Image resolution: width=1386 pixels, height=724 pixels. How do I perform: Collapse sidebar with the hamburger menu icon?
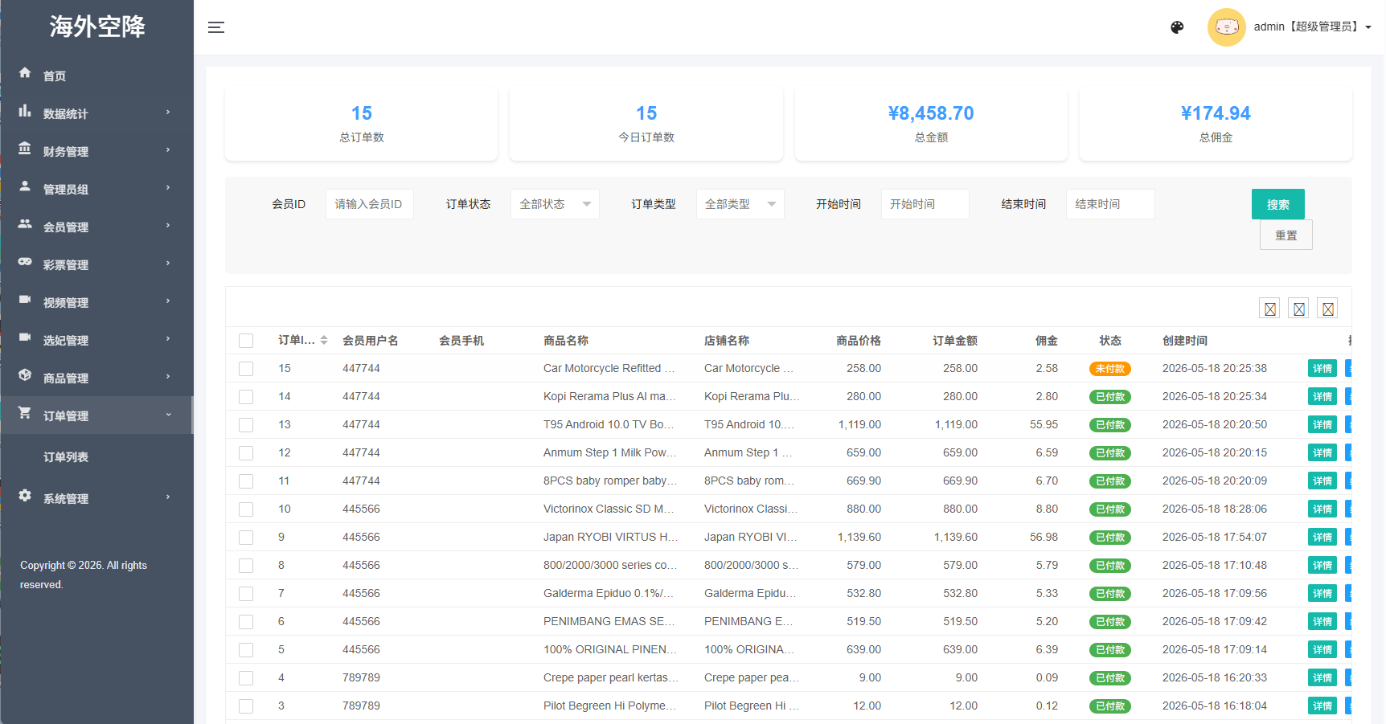click(215, 27)
